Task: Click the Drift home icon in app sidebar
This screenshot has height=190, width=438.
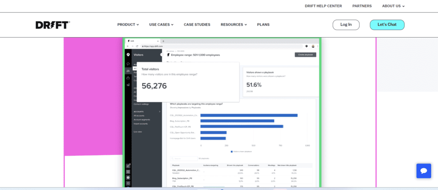Action: pos(128,55)
